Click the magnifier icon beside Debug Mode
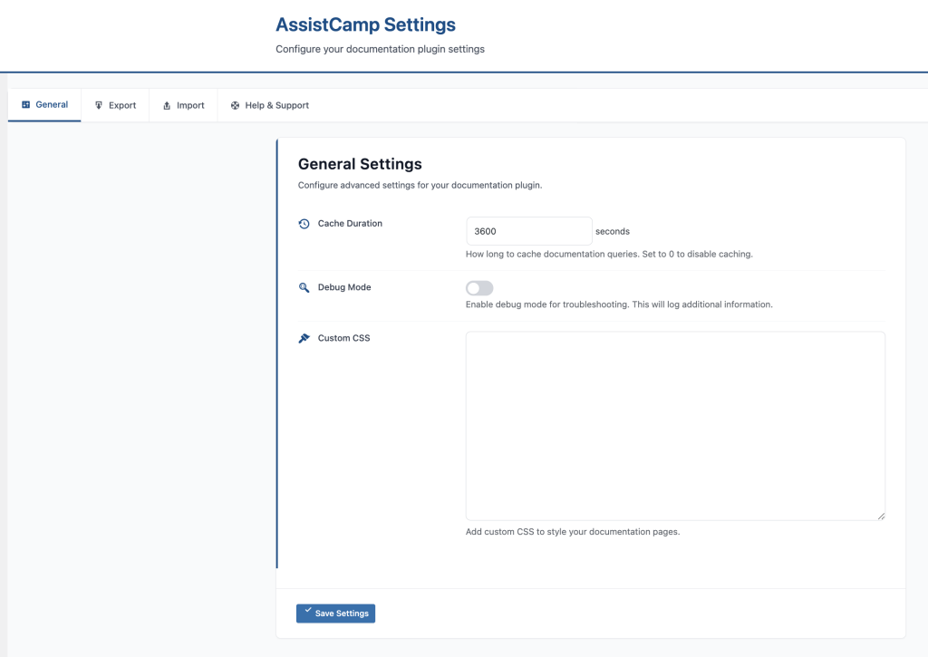928x657 pixels. point(304,287)
